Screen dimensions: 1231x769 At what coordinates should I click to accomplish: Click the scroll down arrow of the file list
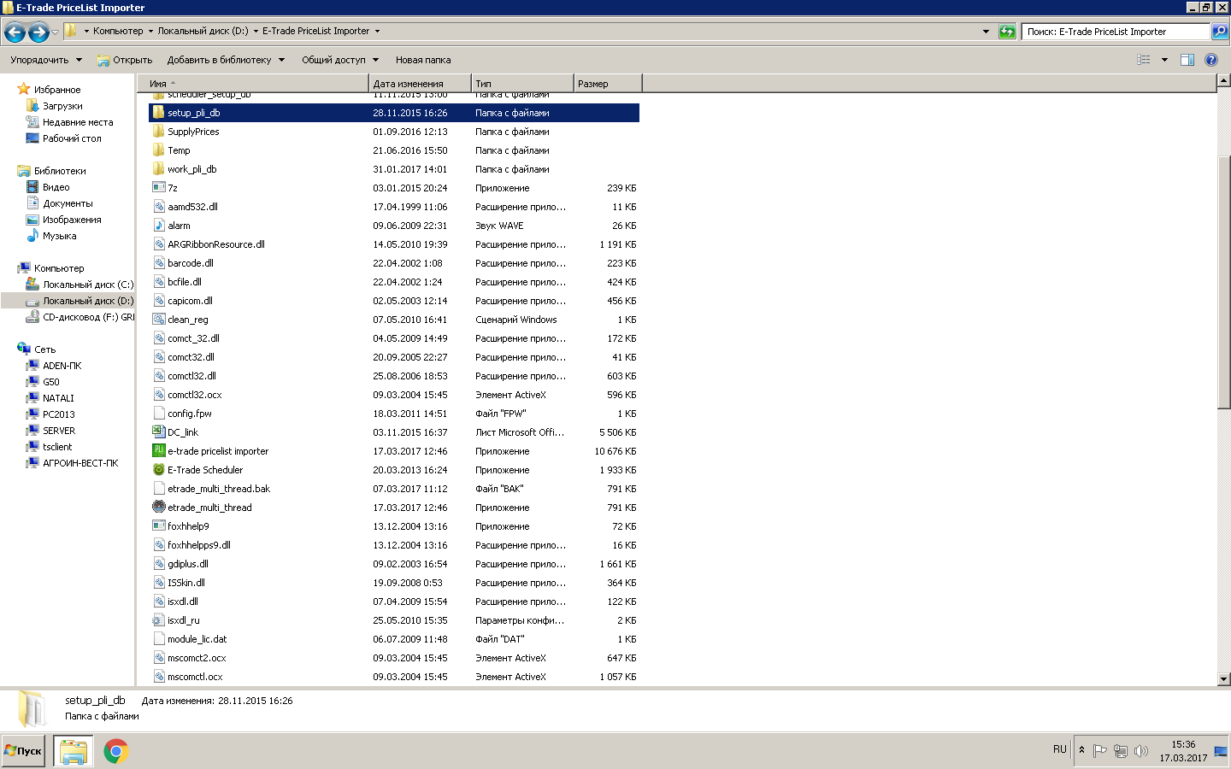click(1223, 679)
